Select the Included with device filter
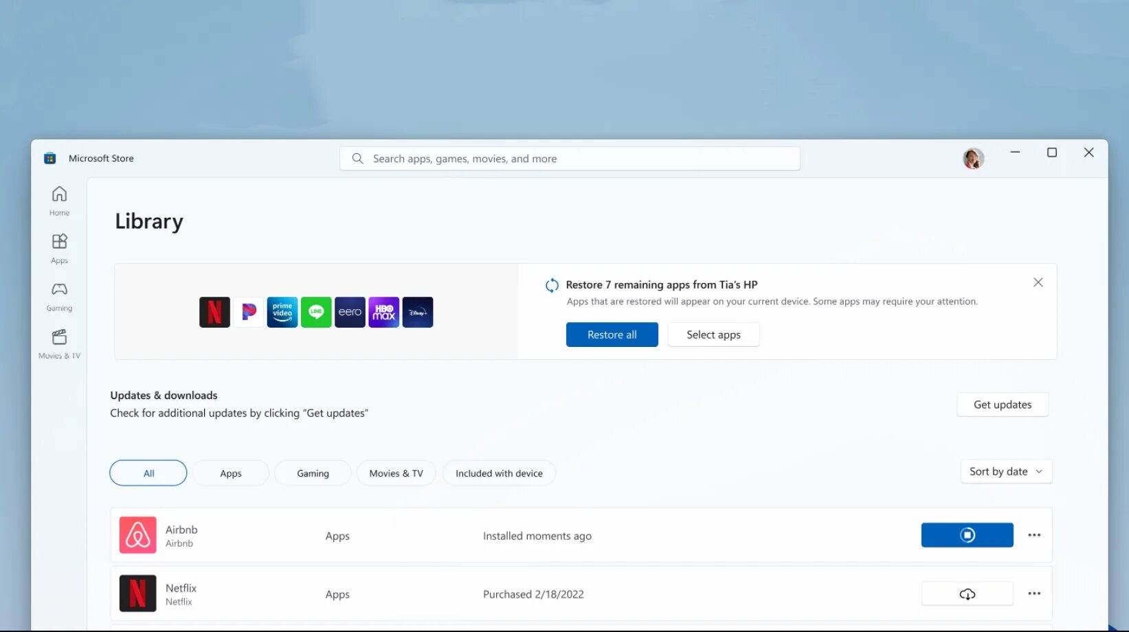This screenshot has height=632, width=1129. [499, 473]
